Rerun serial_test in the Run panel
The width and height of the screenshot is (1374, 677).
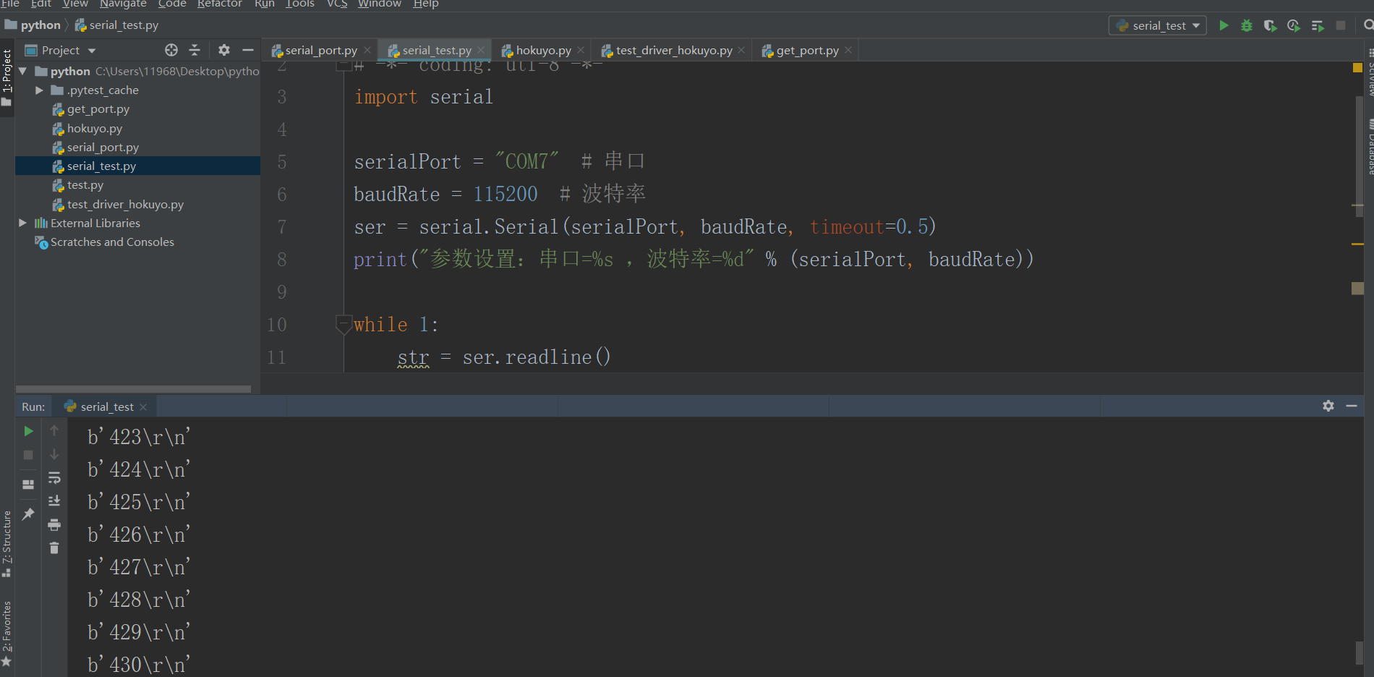28,431
